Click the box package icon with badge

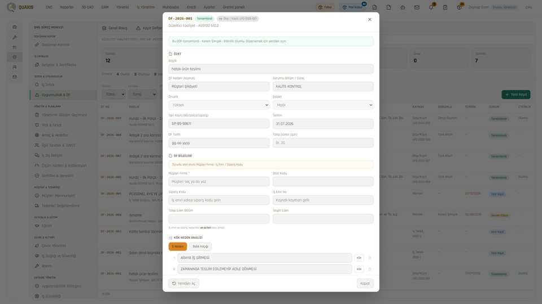459,7
